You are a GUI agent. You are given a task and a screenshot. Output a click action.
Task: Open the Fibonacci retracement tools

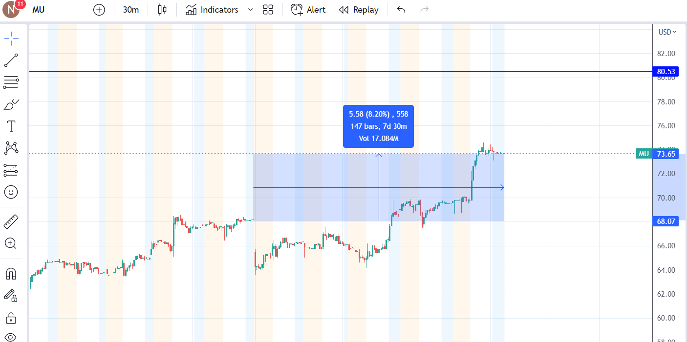tap(11, 82)
